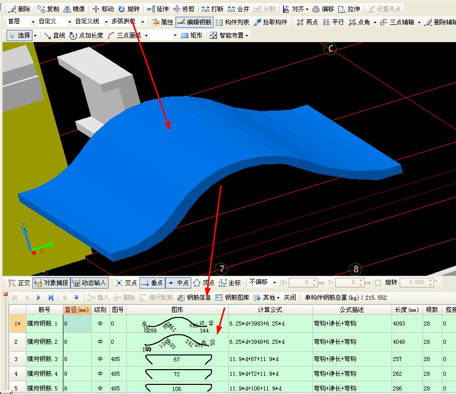
Task: Click the 偏移 (Offset) tool
Action: click(323, 9)
